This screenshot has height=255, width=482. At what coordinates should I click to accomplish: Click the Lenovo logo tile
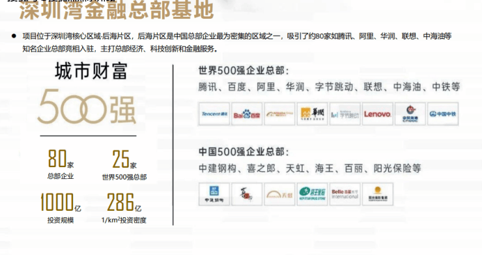coord(378,114)
